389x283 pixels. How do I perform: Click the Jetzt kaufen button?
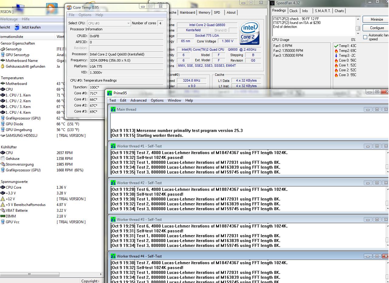coord(28,27)
